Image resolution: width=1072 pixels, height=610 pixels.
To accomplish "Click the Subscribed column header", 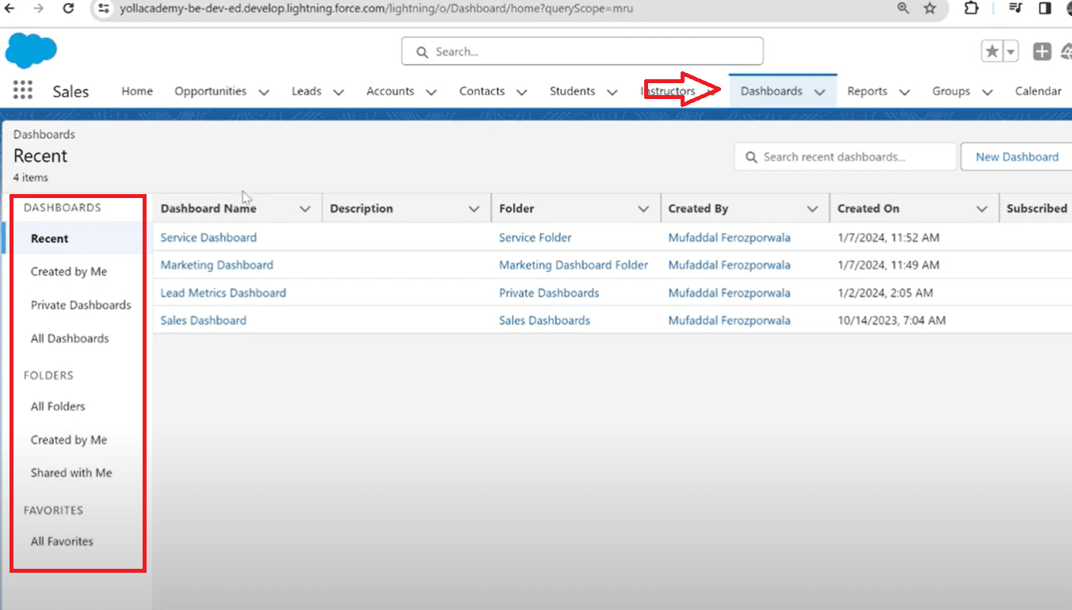I will 1036,208.
